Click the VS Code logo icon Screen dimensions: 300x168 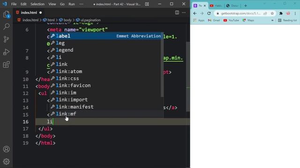pos(5,4)
